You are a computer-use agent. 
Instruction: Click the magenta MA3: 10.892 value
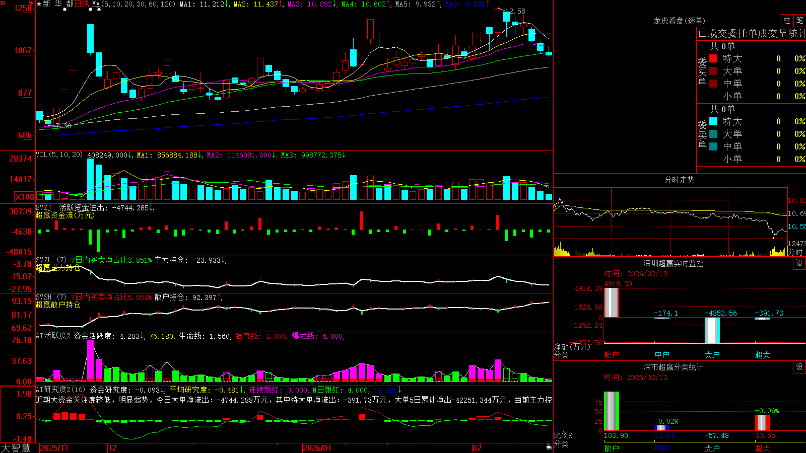[312, 4]
